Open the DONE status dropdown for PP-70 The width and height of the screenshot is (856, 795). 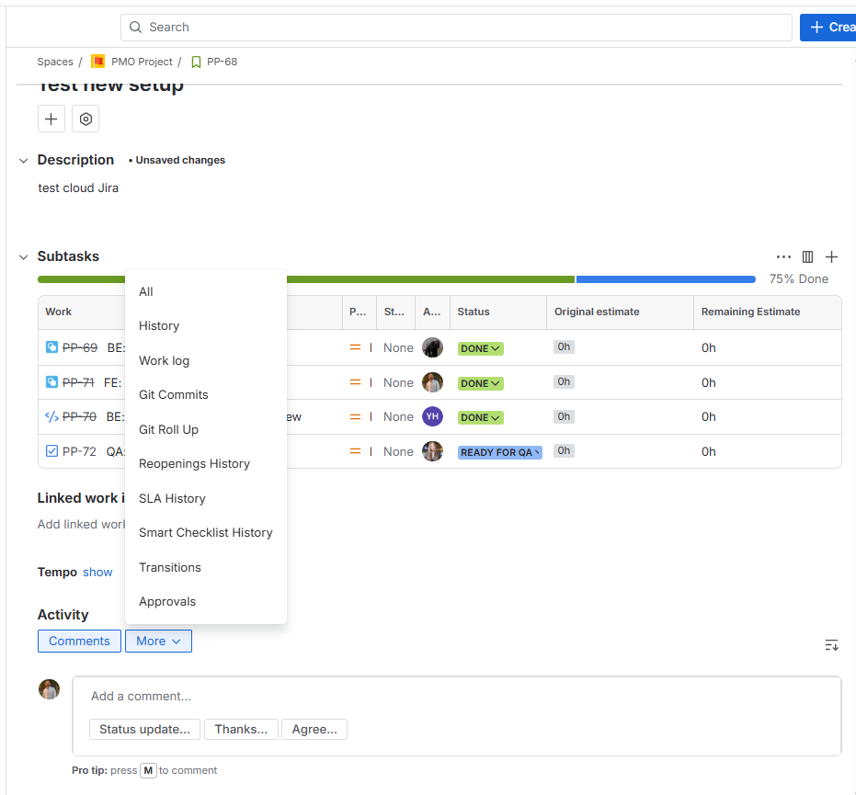[x=480, y=417]
